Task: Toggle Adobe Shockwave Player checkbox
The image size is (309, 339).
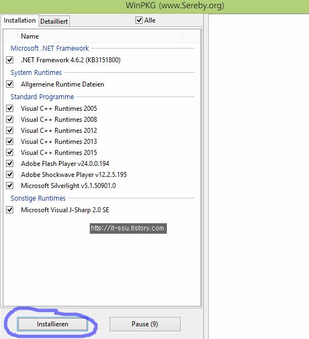Action: click(x=10, y=175)
